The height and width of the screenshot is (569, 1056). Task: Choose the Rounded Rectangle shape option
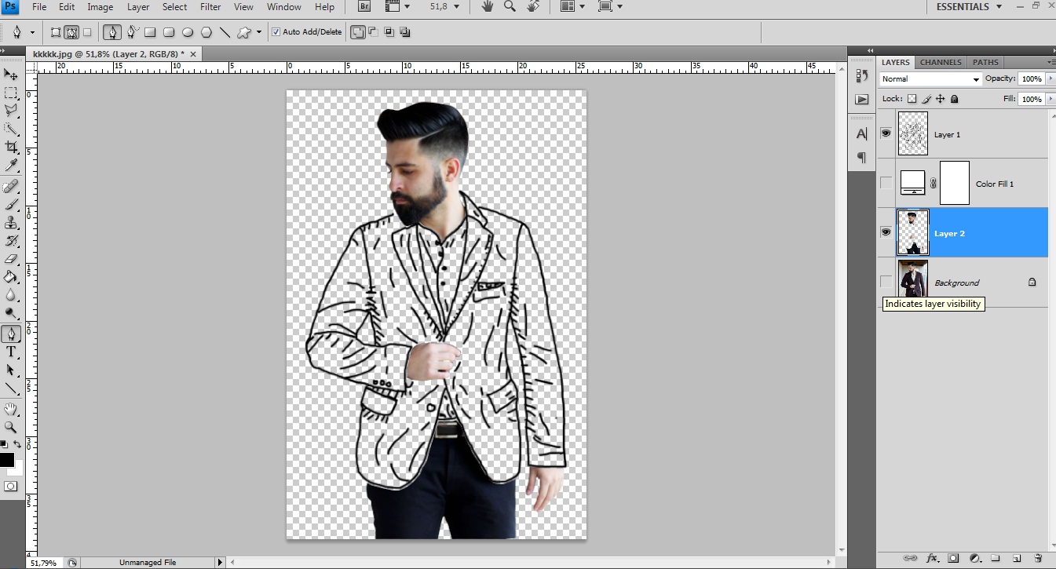[169, 32]
